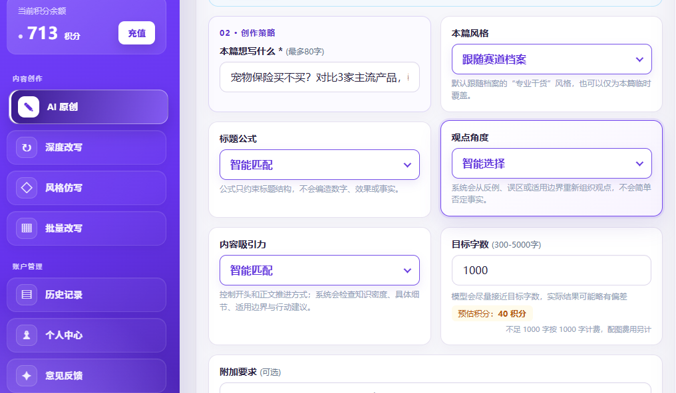The height and width of the screenshot is (393, 676).
Task: Click chevron arrow of 标题公式 select
Action: [407, 165]
